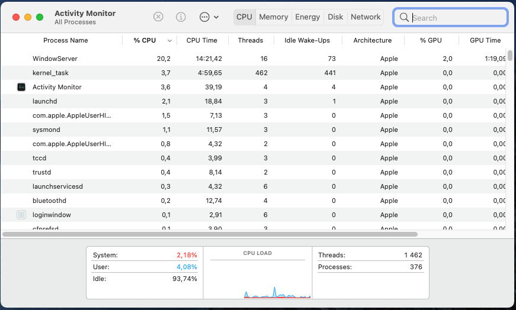
Task: Click the vertical scrollbar thumb
Action: (x=510, y=56)
